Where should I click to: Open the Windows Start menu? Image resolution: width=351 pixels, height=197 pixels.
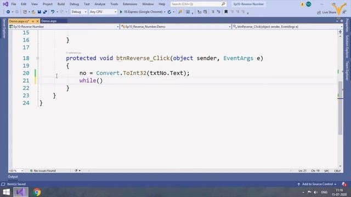pyautogui.click(x=6, y=192)
